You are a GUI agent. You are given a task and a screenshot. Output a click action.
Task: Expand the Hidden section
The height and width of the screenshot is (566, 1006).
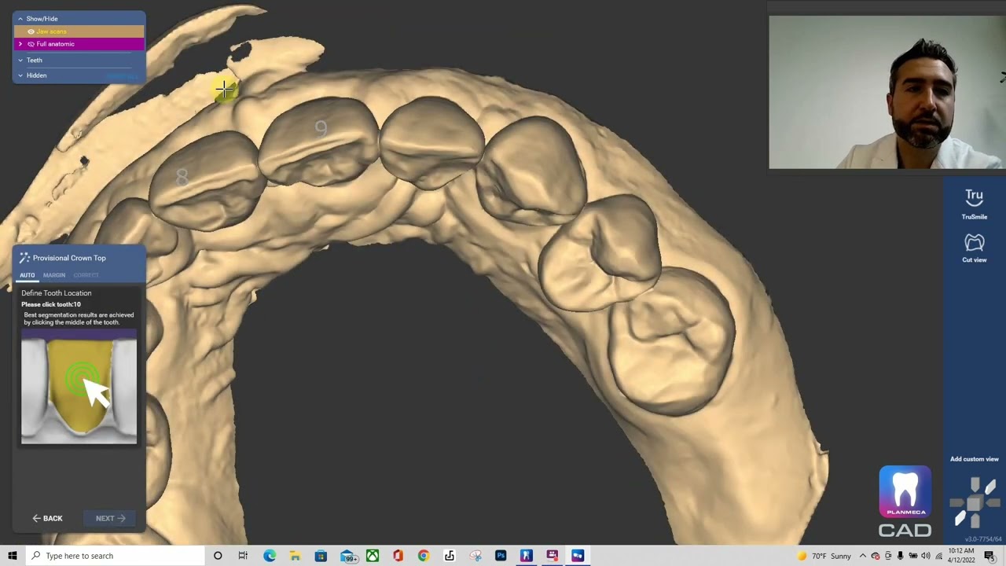point(20,75)
